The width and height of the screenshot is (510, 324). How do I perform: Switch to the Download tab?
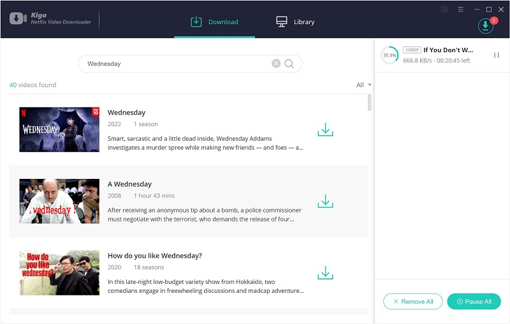click(x=214, y=22)
